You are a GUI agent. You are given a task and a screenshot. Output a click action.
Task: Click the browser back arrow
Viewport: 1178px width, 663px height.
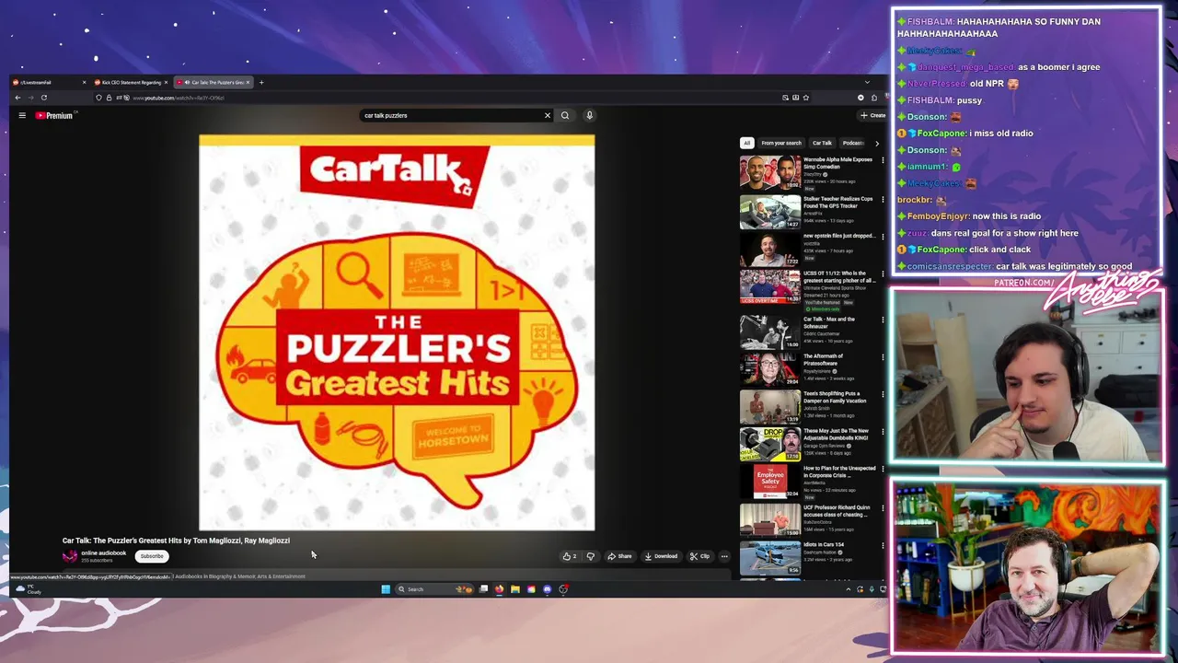click(x=17, y=98)
